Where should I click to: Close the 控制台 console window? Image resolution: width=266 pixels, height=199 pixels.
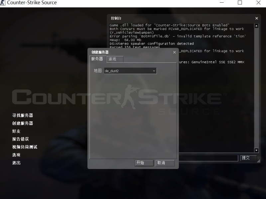pos(257,18)
